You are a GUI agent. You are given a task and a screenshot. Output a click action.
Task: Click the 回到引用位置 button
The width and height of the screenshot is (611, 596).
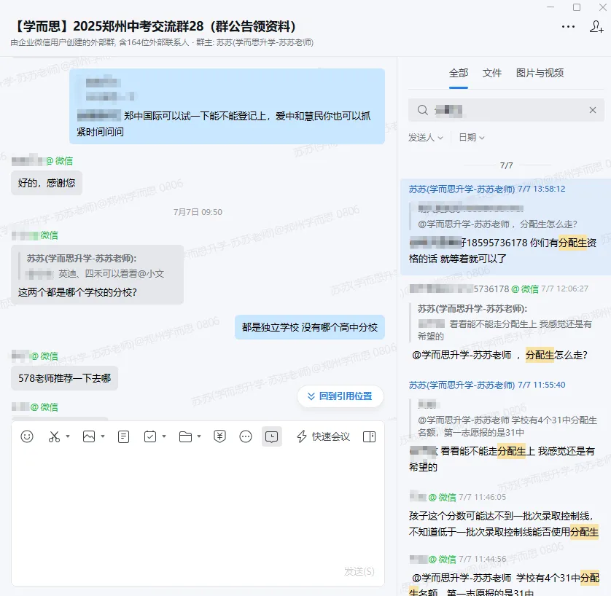pos(340,396)
